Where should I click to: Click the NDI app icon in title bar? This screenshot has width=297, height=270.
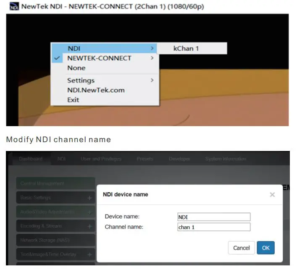click(14, 6)
